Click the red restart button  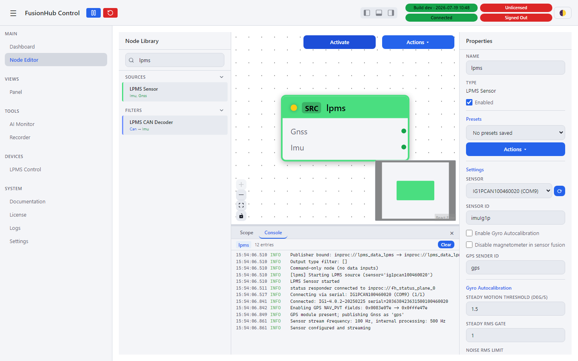point(110,13)
